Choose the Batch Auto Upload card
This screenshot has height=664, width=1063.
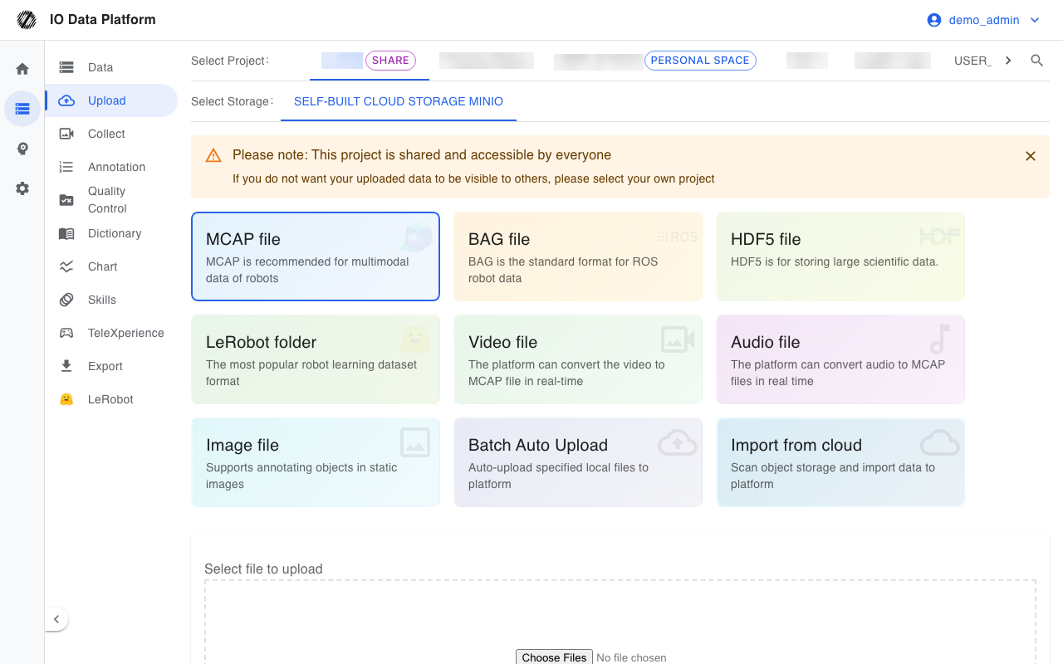pyautogui.click(x=578, y=462)
